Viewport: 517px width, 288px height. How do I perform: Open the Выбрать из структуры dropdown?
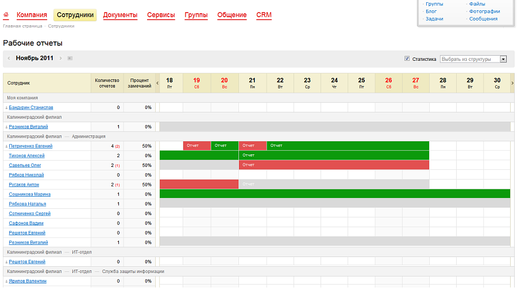point(473,59)
